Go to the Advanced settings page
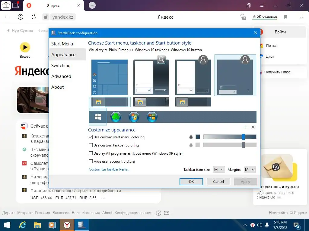 click(61, 76)
